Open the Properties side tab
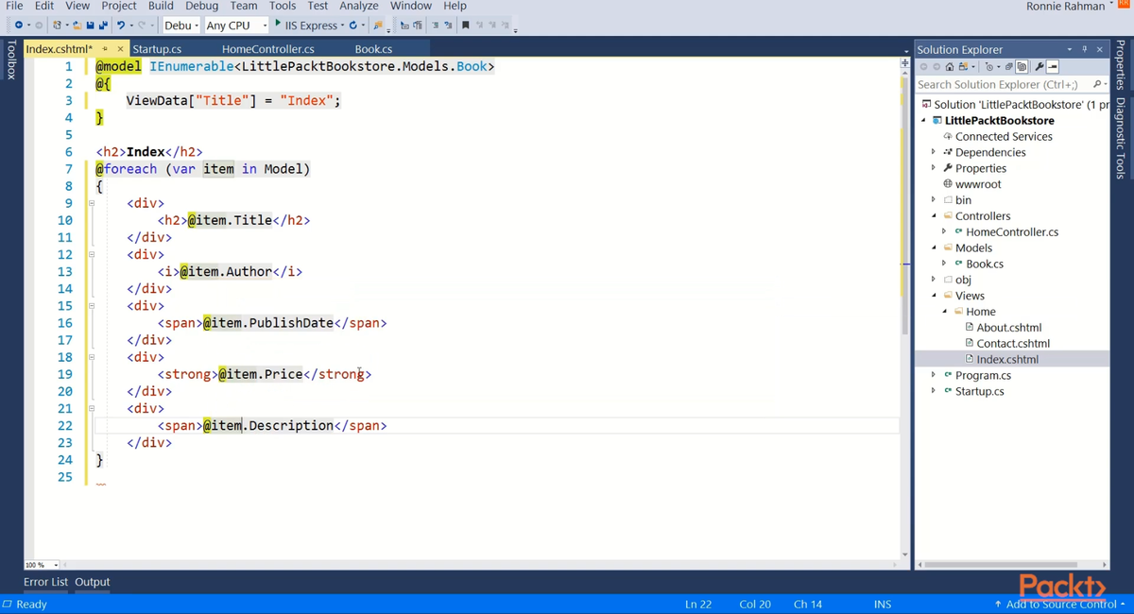 click(1121, 66)
